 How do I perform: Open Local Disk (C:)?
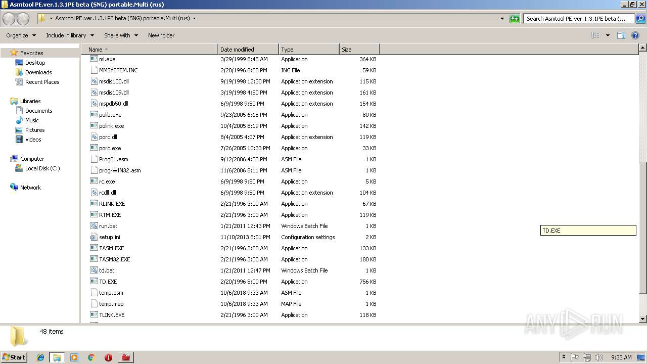pyautogui.click(x=42, y=168)
